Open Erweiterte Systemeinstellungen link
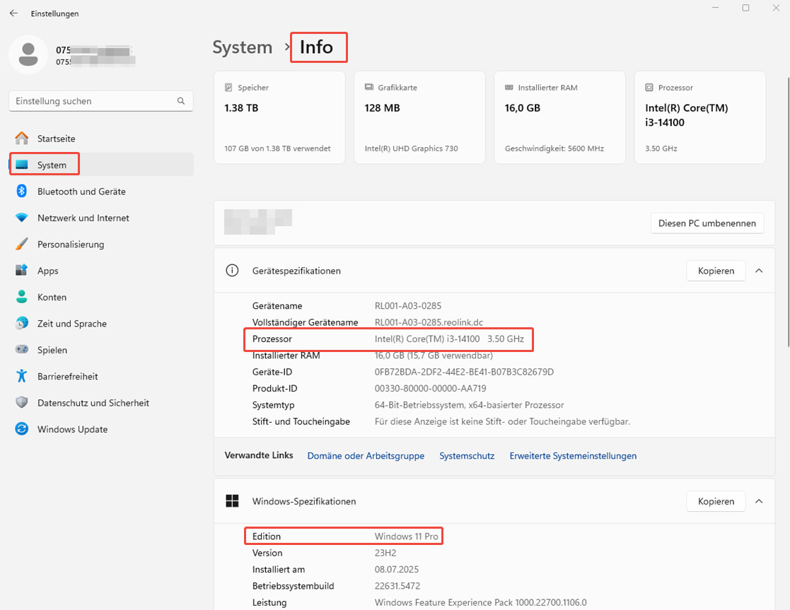Viewport: 790px width, 610px height. point(573,456)
